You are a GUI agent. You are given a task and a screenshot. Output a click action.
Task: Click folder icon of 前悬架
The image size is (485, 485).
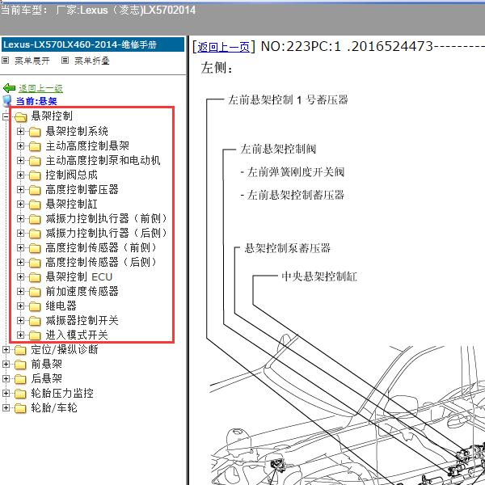(20, 365)
